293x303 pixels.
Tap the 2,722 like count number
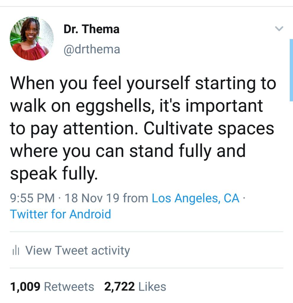(x=119, y=286)
